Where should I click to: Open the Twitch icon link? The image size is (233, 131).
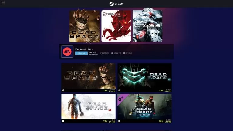tap(102, 53)
